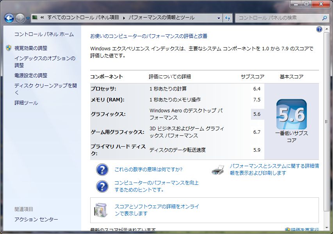Click the 6.7 gaming graphics subscore
333x234 pixels.
[257, 132]
